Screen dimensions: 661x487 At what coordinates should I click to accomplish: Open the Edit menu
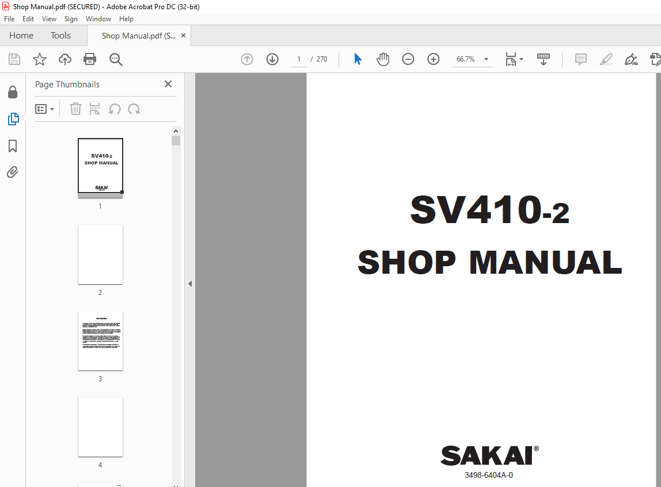pyautogui.click(x=28, y=19)
